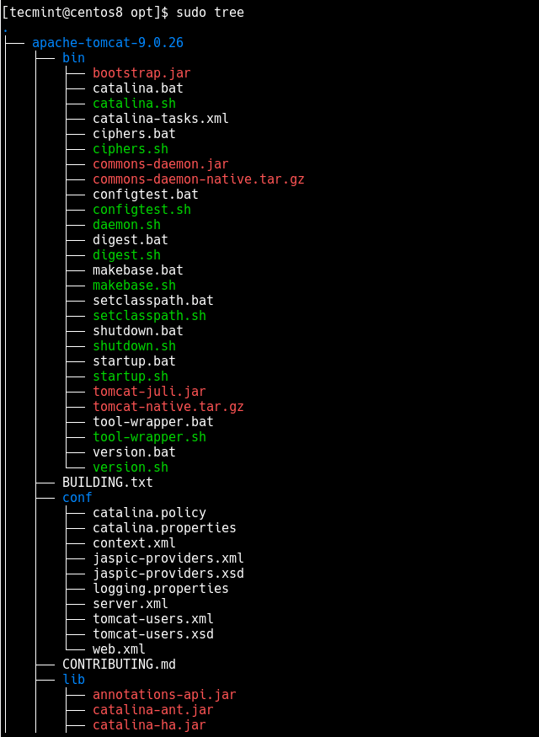Select the bin directory entry
This screenshot has height=737, width=539.
tap(73, 58)
